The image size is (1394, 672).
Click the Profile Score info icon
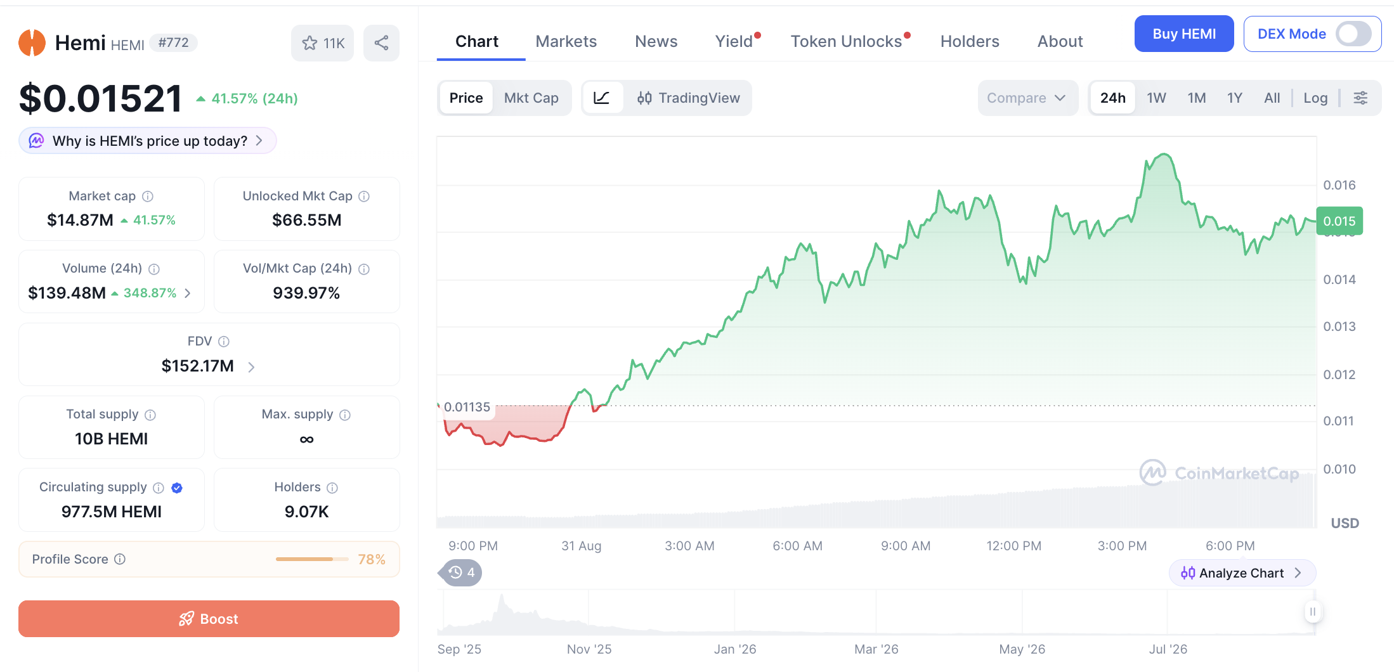click(x=120, y=559)
